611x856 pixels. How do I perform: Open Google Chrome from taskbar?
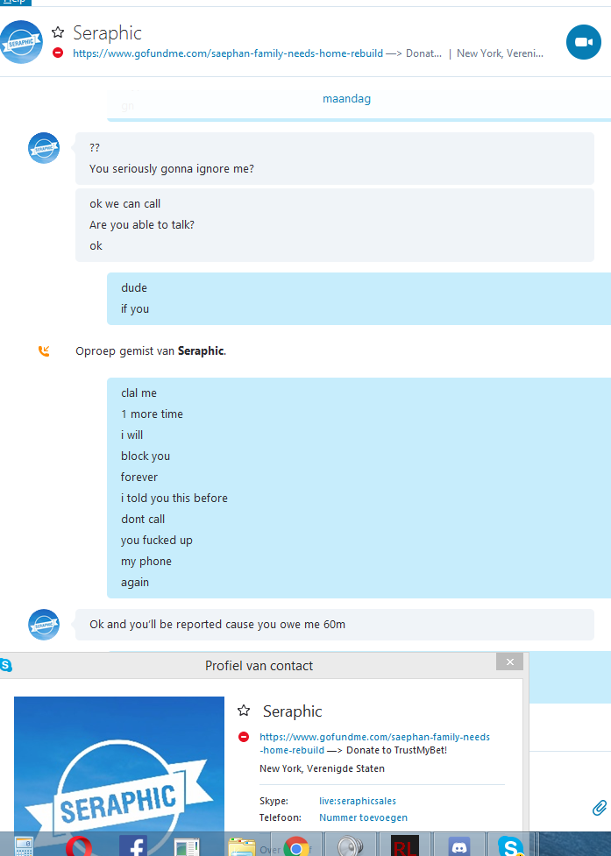click(296, 845)
